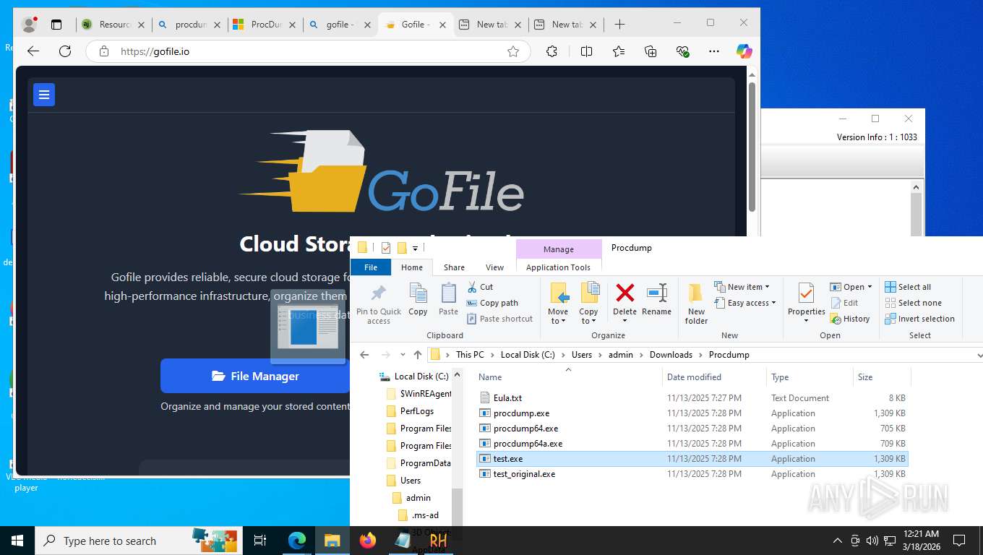Click Downloads in the path breadcrumb
This screenshot has width=983, height=555.
tap(671, 355)
